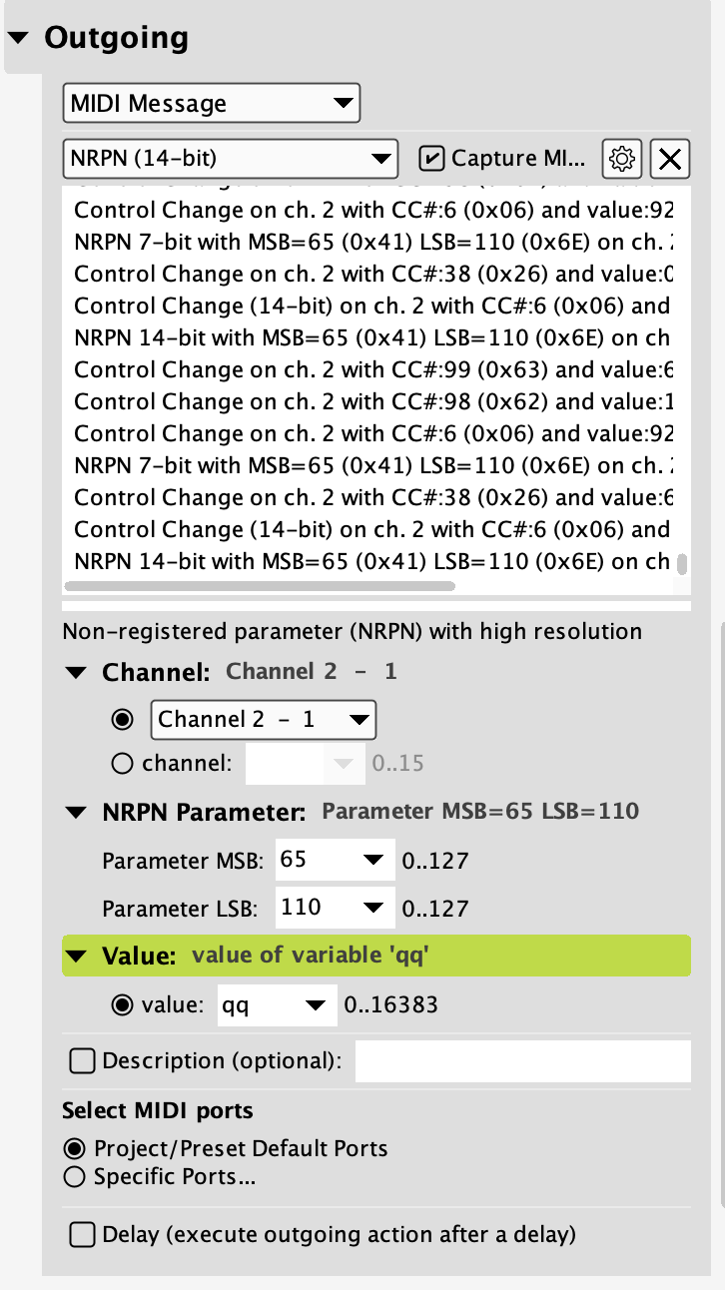This screenshot has width=725, height=1290.
Task: Enable the Description (optional) checkbox
Action: point(82,1060)
